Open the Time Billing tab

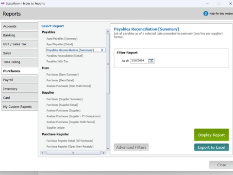(x=19, y=62)
